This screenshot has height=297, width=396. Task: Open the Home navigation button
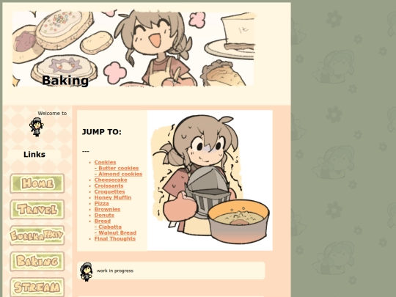[x=37, y=183]
